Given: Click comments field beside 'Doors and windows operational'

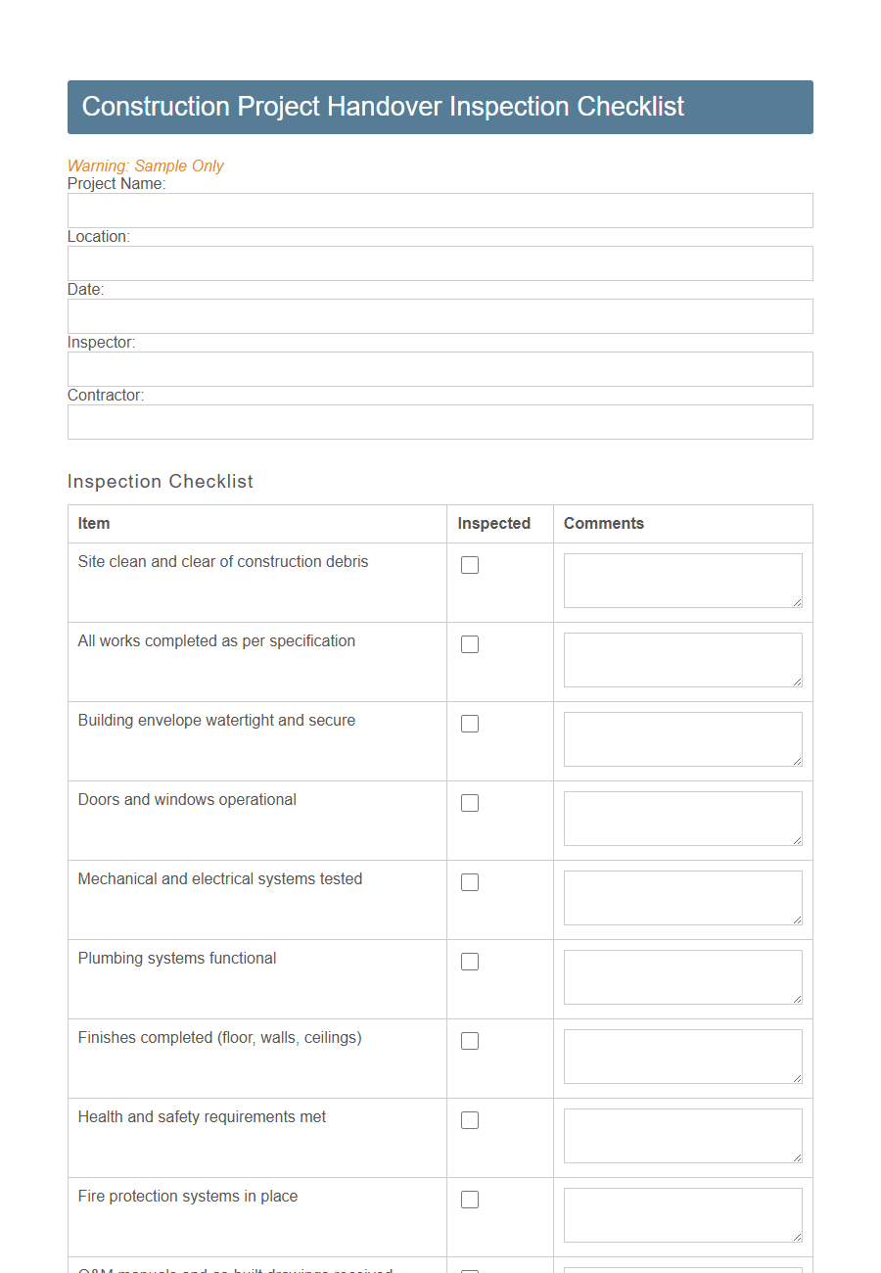Looking at the screenshot, I should tap(682, 818).
